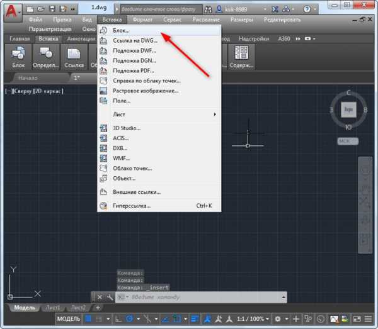Select Внешние ссылки... menu item
Viewport: 378px width, 329px height.
point(159,192)
